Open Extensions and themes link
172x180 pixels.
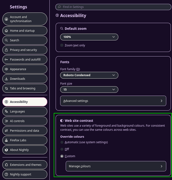(25, 165)
